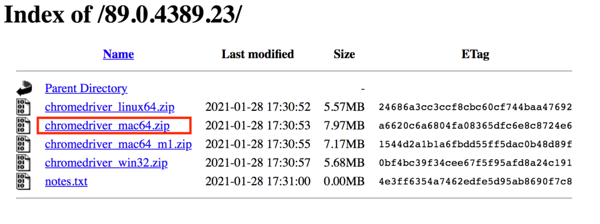This screenshot has width=600, height=224.
Task: Click the ETag column header
Action: pyautogui.click(x=476, y=54)
